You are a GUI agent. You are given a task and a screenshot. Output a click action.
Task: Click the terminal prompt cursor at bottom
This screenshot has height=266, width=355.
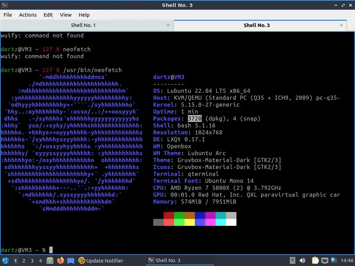tap(51, 250)
